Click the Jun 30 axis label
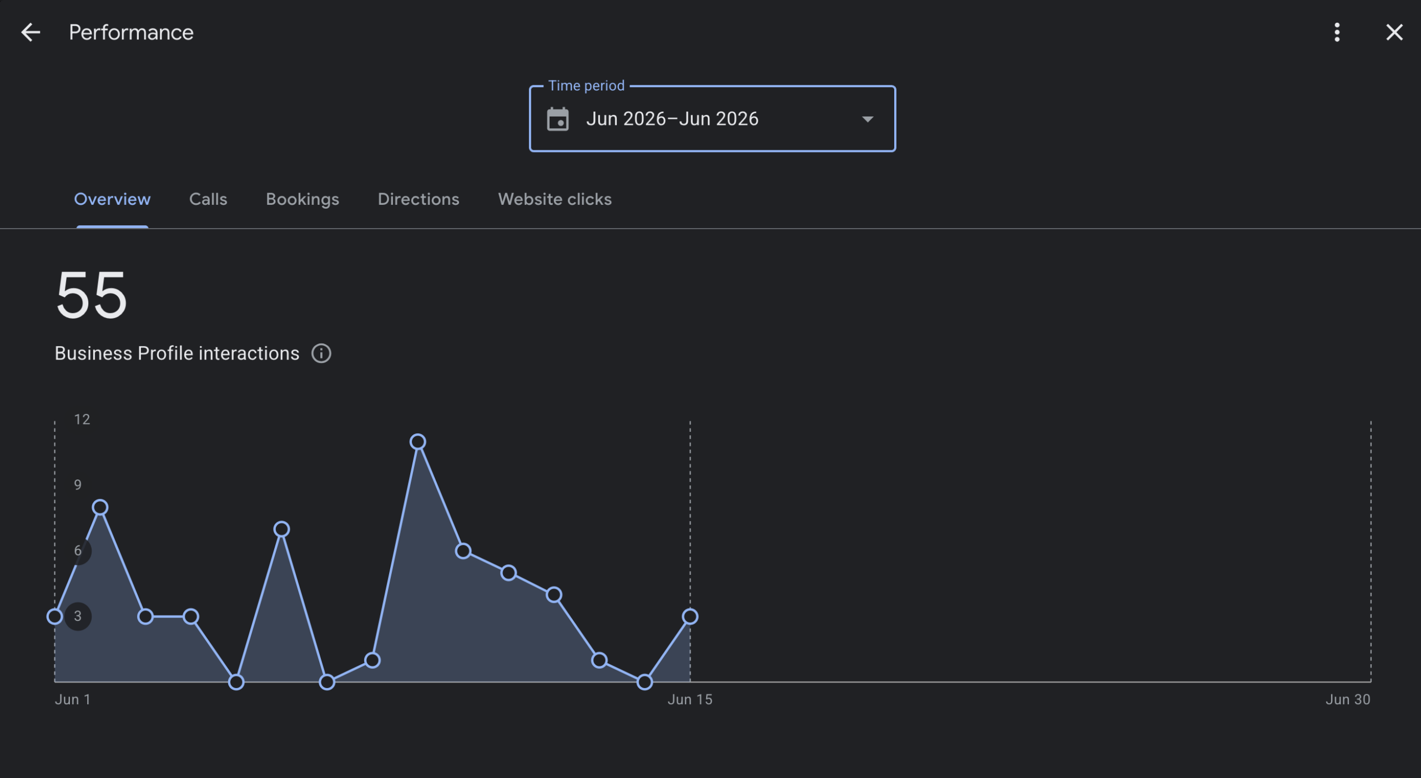This screenshot has height=778, width=1421. pyautogui.click(x=1348, y=700)
